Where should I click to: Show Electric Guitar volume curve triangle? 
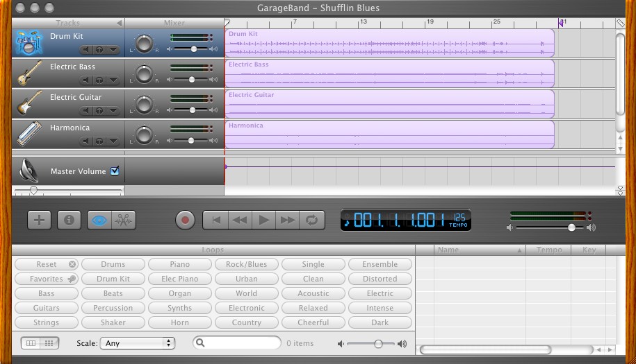113,110
